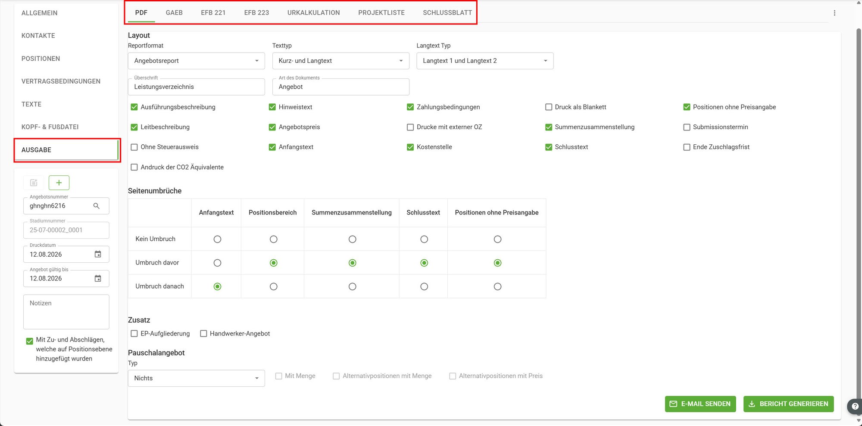
Task: Open the PROJEKTLISTE tab
Action: point(381,13)
